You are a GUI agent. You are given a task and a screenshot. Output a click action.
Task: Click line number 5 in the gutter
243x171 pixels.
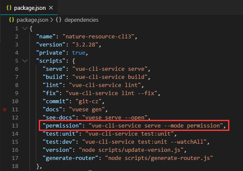click(x=17, y=61)
